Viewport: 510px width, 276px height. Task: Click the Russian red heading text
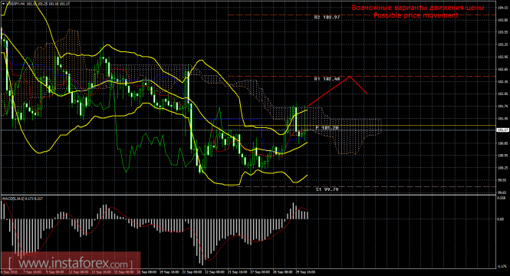click(x=418, y=8)
